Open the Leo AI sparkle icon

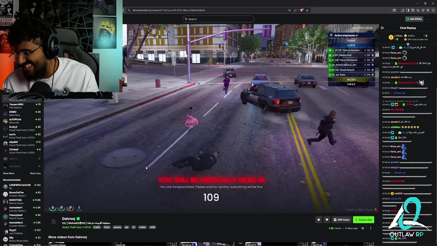point(418,10)
